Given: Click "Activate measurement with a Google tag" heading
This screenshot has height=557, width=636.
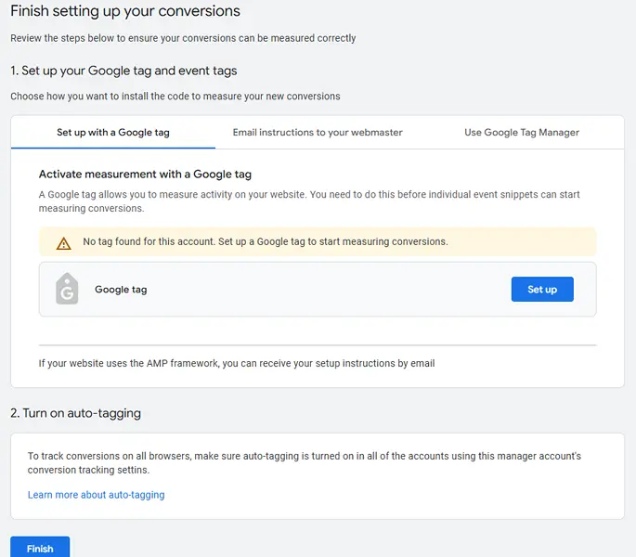Looking at the screenshot, I should 145,175.
